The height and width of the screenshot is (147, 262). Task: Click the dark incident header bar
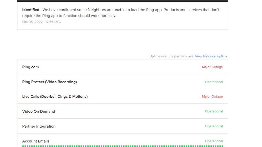click(x=123, y=1)
